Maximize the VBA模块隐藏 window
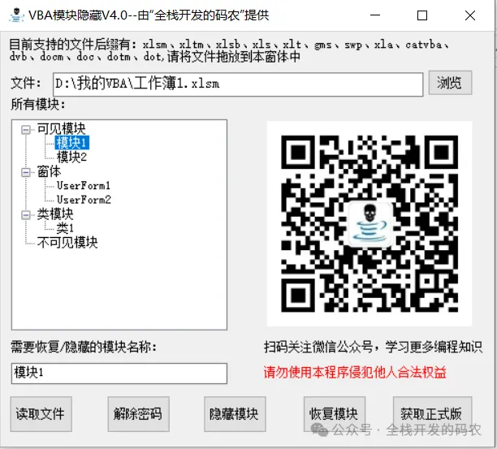This screenshot has height=449, width=497. pyautogui.click(x=422, y=15)
